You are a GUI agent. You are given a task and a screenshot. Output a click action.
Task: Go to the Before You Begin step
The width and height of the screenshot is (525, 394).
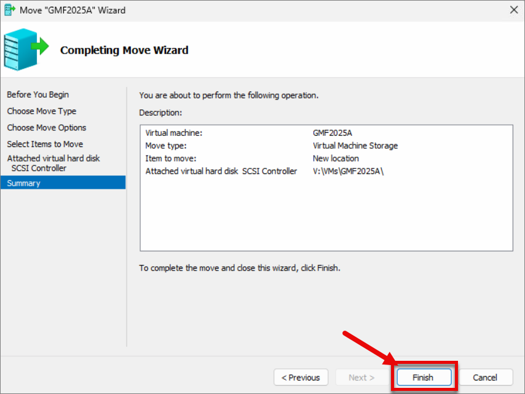click(38, 95)
